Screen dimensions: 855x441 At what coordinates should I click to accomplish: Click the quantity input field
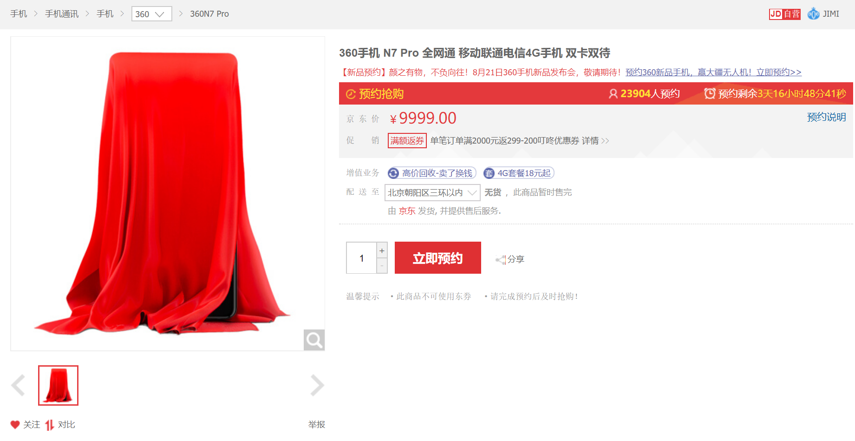click(361, 258)
